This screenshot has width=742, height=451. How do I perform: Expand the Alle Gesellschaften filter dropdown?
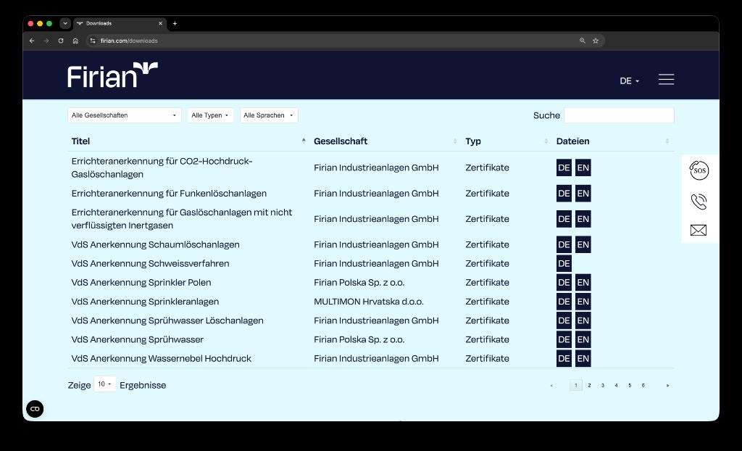coord(125,115)
